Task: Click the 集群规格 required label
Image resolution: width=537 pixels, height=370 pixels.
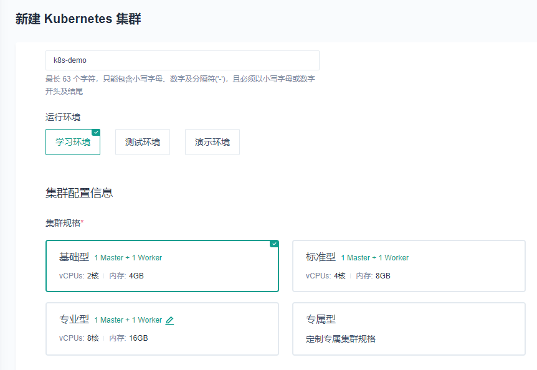Action: (x=64, y=223)
